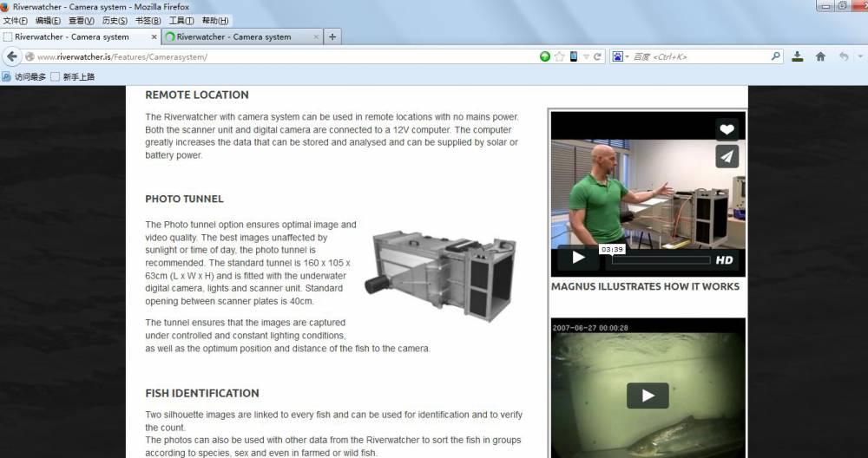The height and width of the screenshot is (458, 868).
Task: Click the video progress bar
Action: point(661,260)
